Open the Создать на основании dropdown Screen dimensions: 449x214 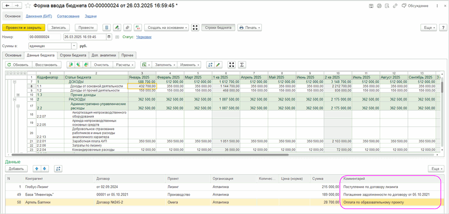tap(167, 27)
